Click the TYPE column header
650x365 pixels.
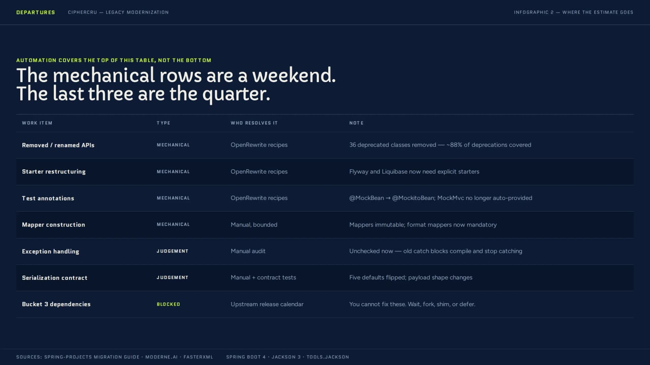point(164,123)
